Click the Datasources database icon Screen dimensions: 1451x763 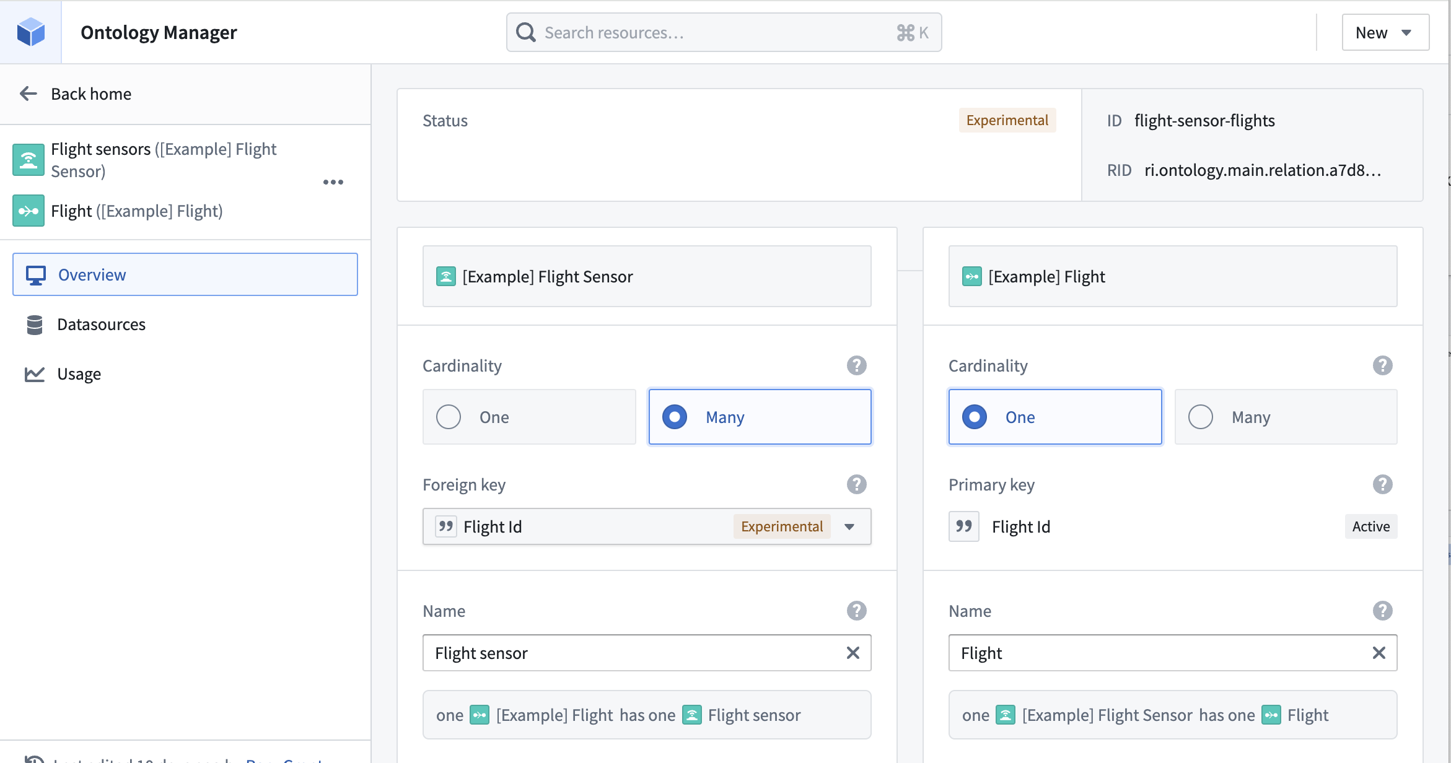[35, 325]
